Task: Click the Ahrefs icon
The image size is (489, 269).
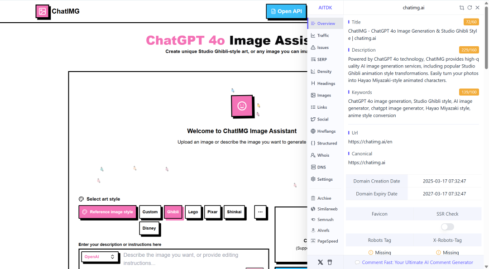Action: point(313,231)
